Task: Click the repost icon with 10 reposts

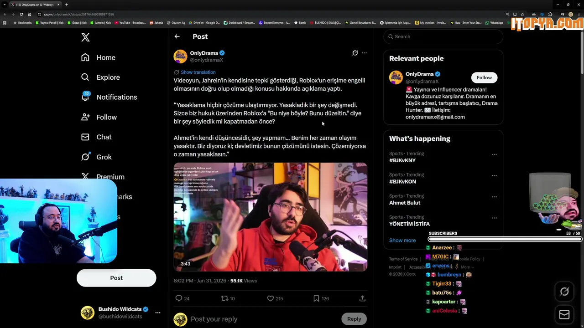Action: [224, 298]
